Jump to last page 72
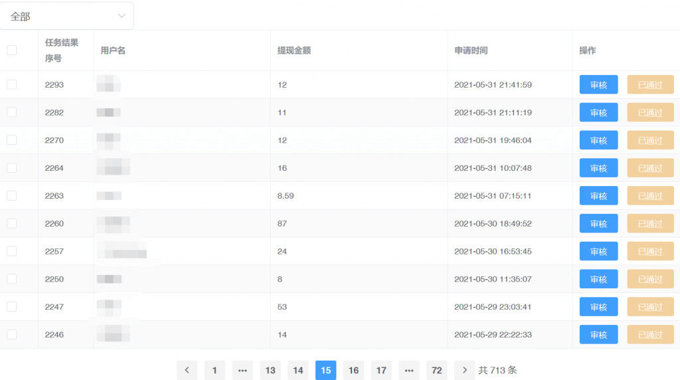 click(436, 371)
